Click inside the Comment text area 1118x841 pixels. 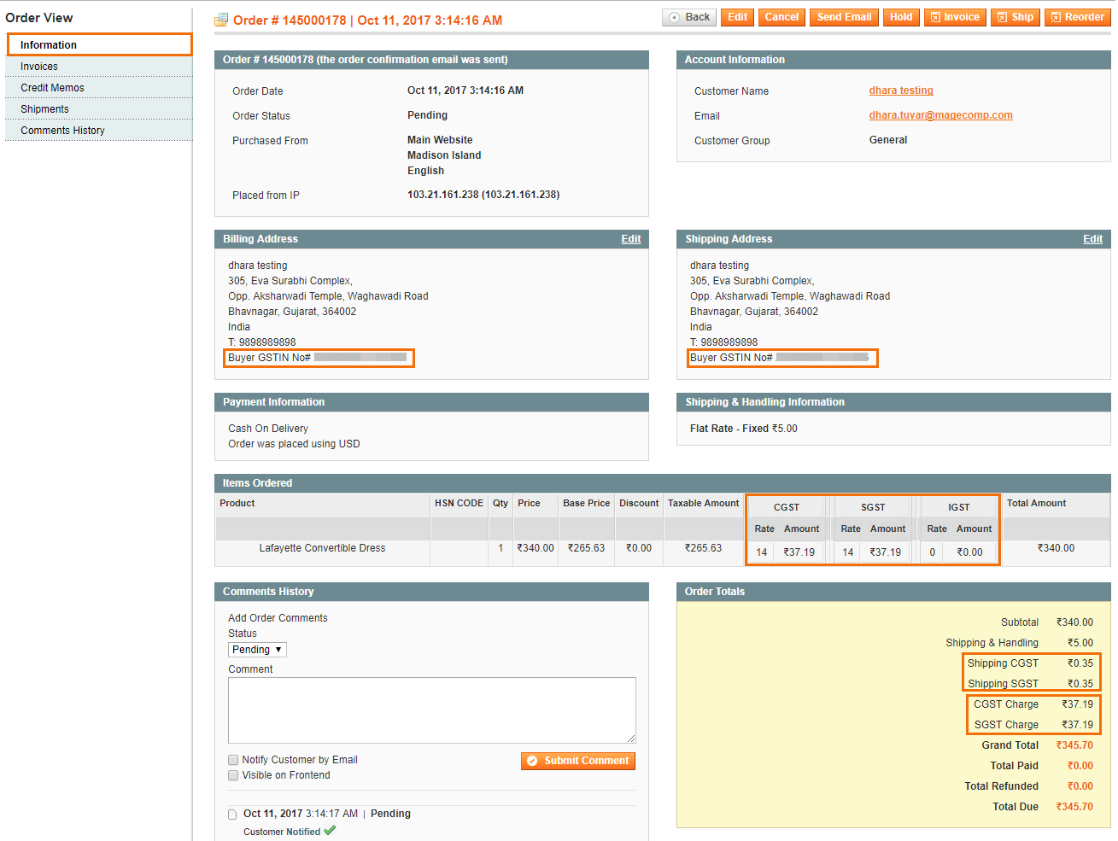(431, 710)
